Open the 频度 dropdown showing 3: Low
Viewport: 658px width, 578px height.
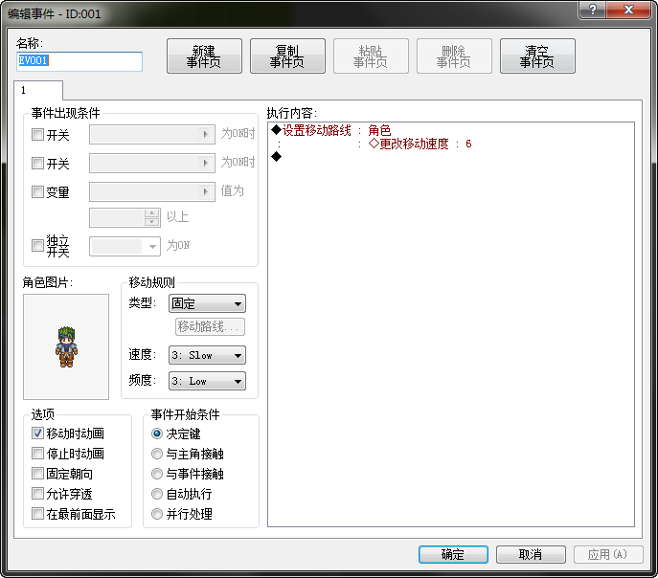click(x=207, y=382)
